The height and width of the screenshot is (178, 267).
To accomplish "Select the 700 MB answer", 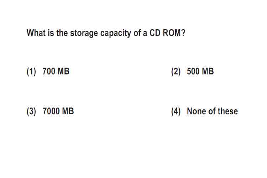I will [56, 71].
